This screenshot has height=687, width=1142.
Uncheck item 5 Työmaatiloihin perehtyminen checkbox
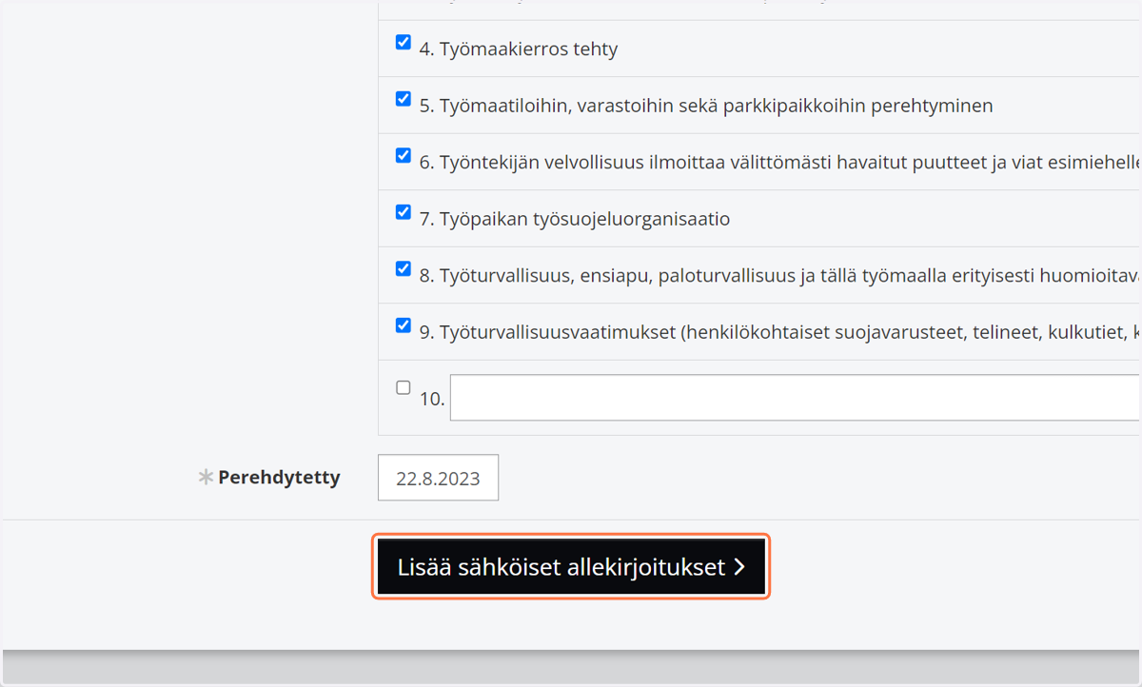(x=403, y=99)
